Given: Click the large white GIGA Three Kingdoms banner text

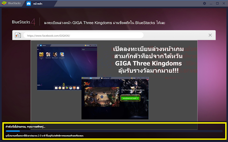Looking at the screenshot, I should point(148,60).
